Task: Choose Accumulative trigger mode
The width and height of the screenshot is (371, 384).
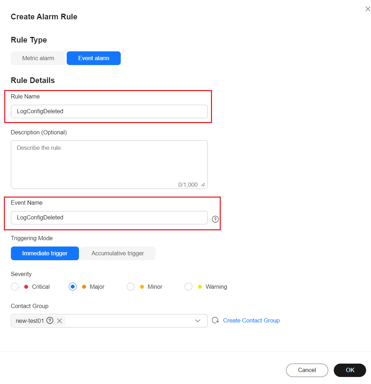Action: (x=118, y=253)
